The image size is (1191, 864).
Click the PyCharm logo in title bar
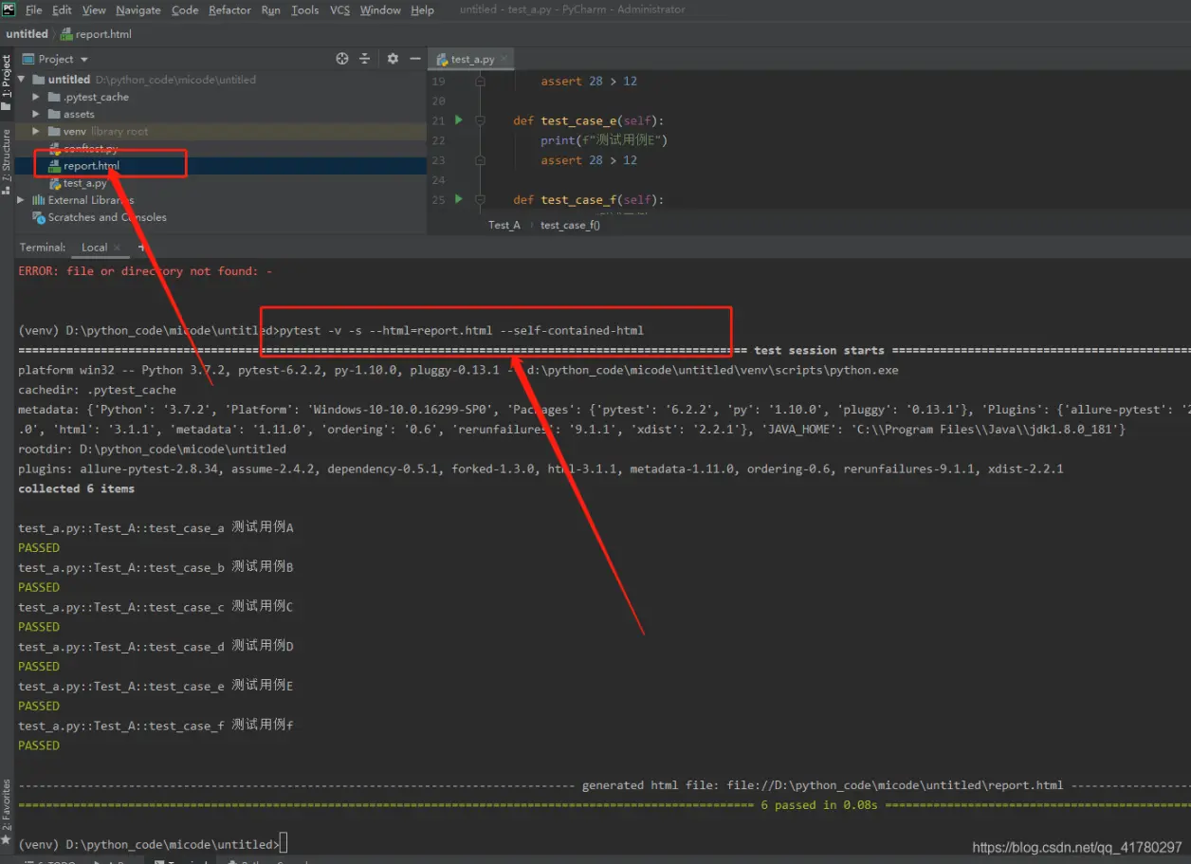tap(9, 9)
